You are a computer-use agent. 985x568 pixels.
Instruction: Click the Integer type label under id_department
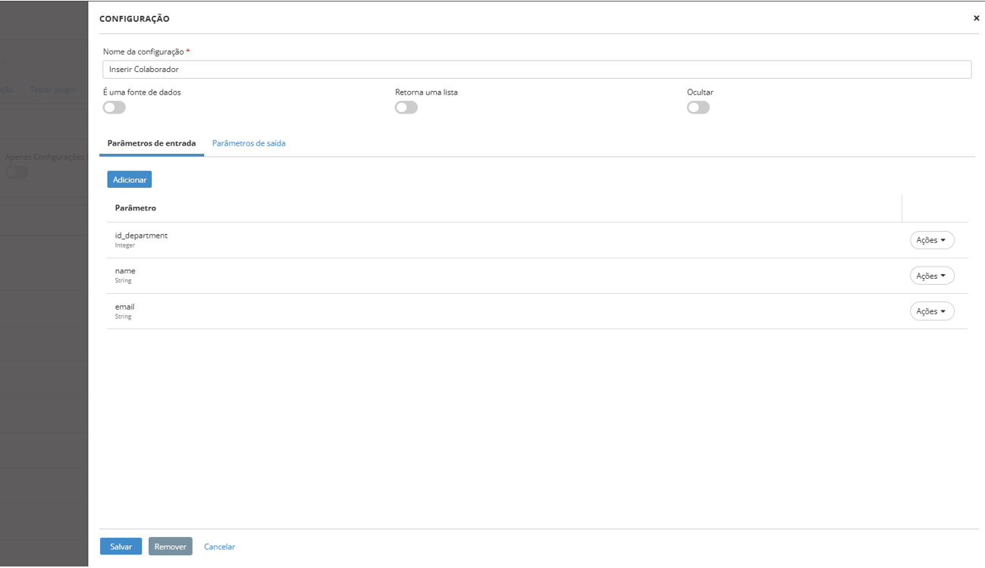125,245
